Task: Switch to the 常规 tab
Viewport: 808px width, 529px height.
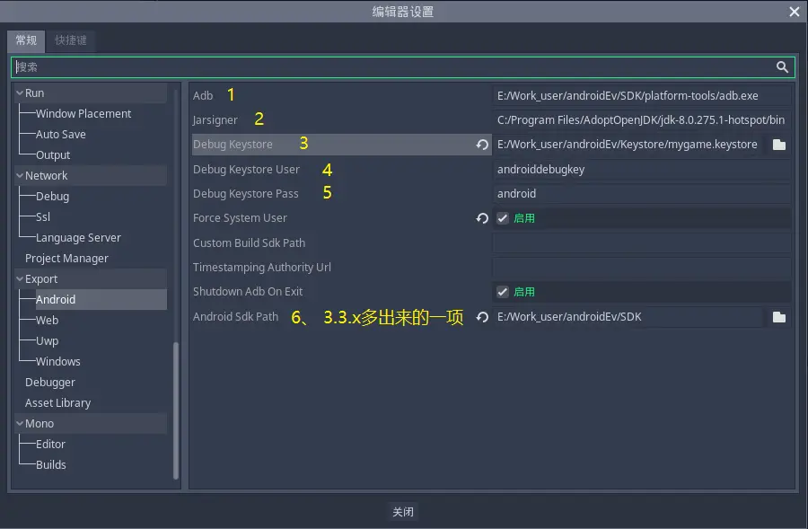Action: coord(26,40)
